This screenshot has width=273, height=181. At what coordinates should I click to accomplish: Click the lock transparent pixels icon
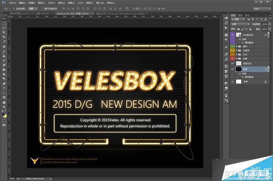(x=239, y=29)
